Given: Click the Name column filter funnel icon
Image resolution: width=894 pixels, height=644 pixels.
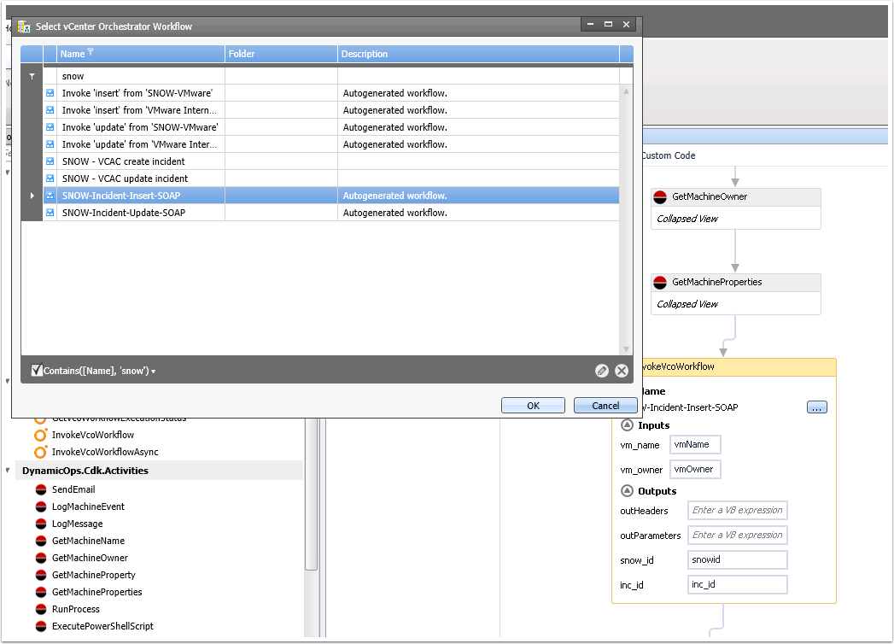Looking at the screenshot, I should tap(91, 52).
